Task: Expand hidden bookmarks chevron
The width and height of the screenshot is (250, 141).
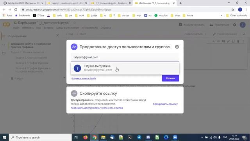Action: coord(221,16)
